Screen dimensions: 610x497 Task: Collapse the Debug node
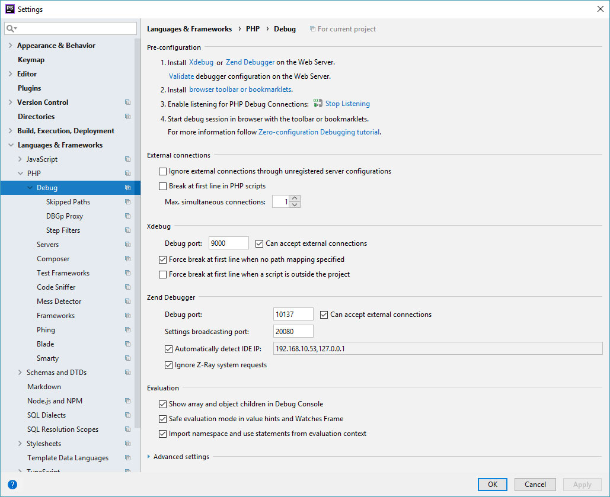(x=30, y=187)
